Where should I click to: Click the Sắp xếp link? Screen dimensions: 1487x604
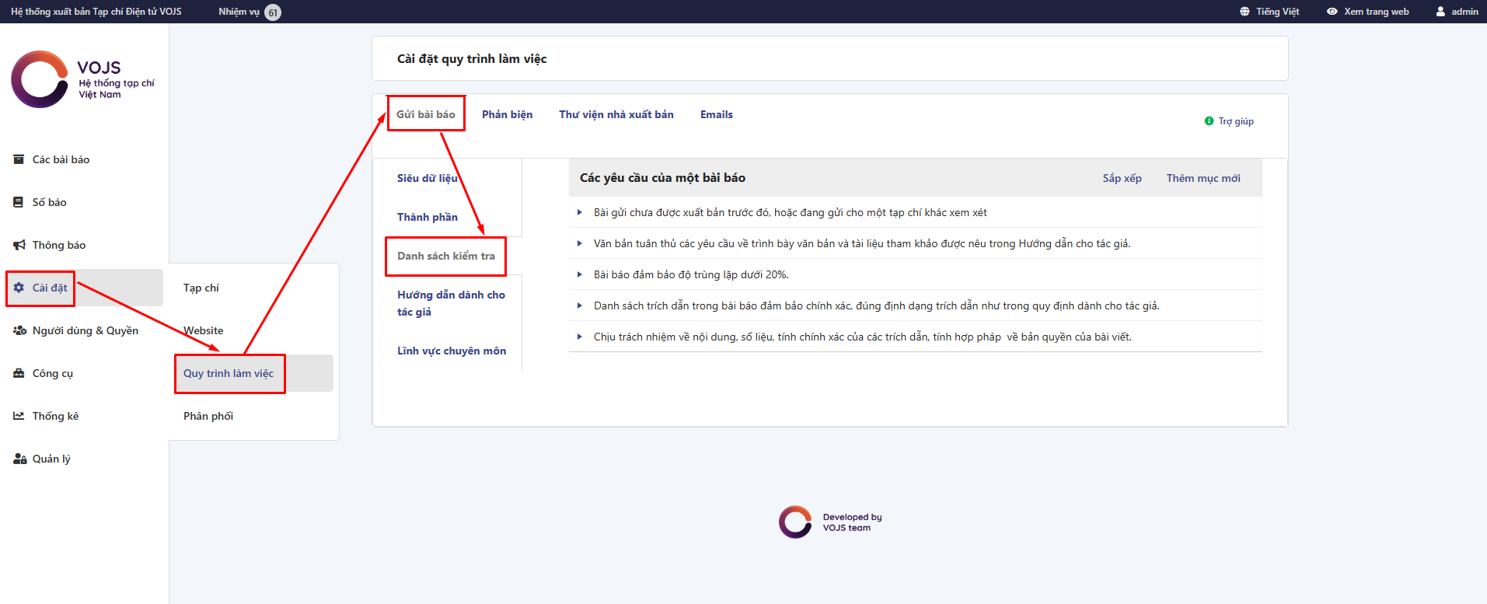1122,178
